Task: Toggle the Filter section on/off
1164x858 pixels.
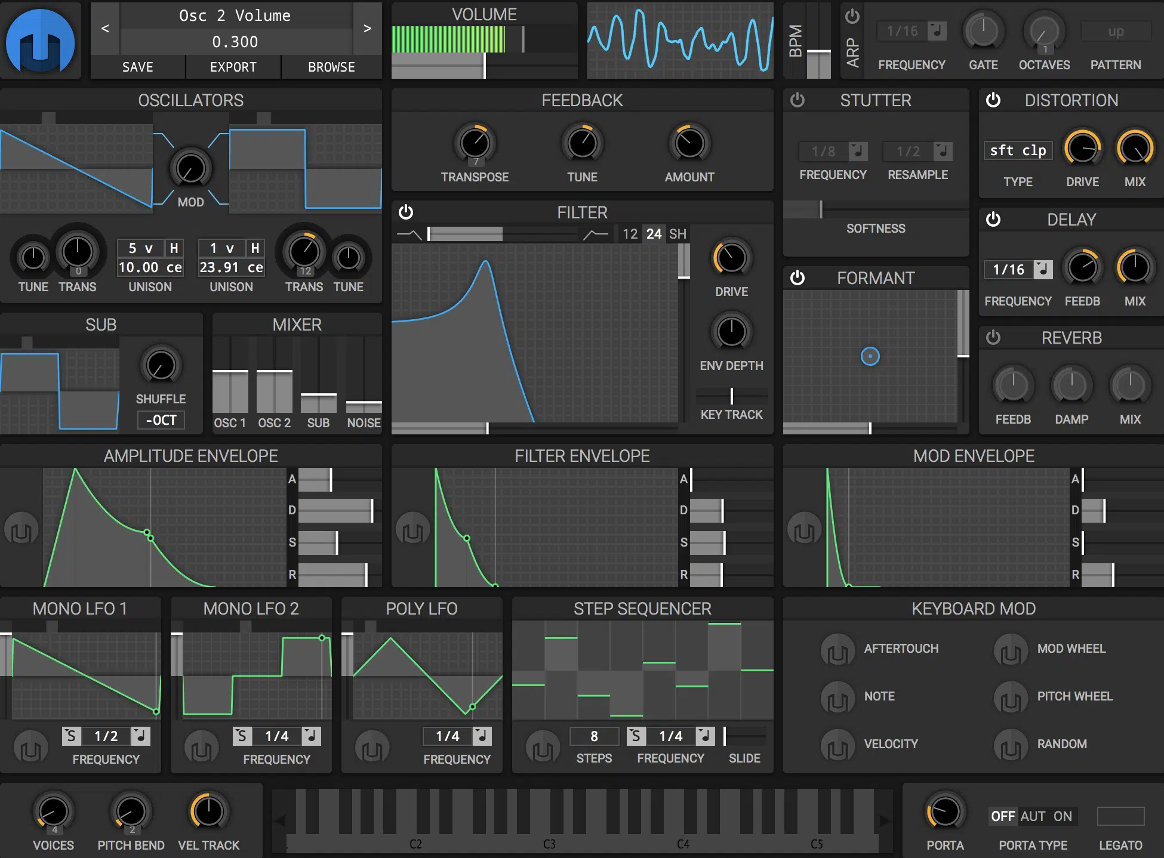Action: click(x=405, y=209)
